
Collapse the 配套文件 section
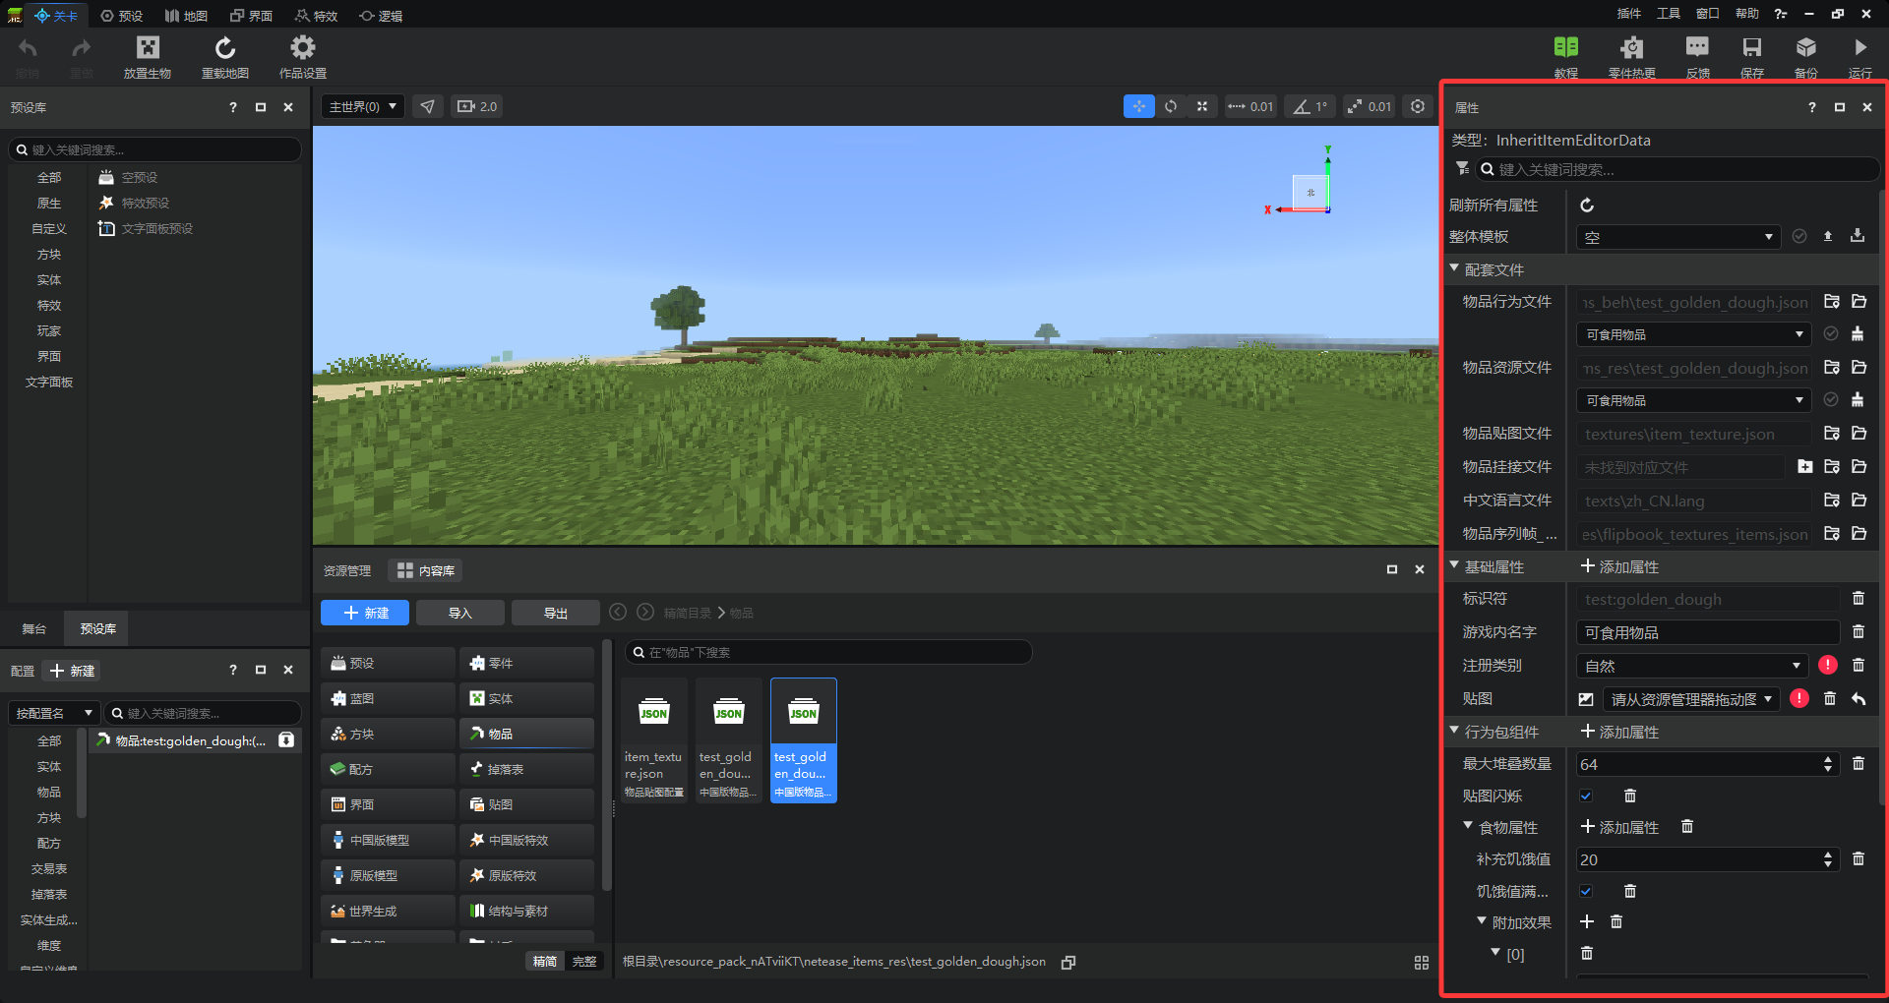click(x=1454, y=268)
